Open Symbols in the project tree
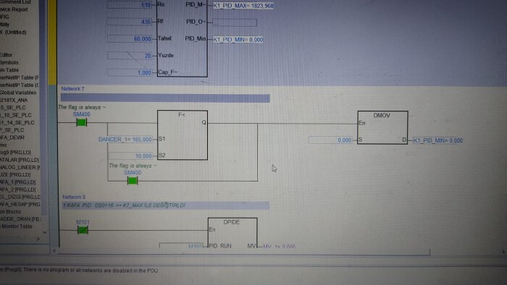507x285 pixels. (x=9, y=62)
